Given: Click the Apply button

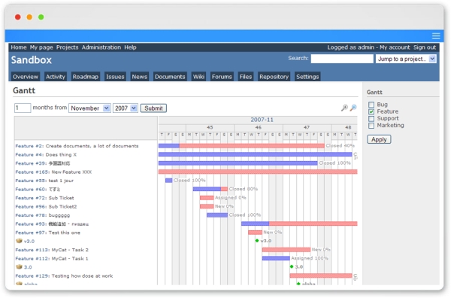Looking at the screenshot, I should (x=379, y=139).
